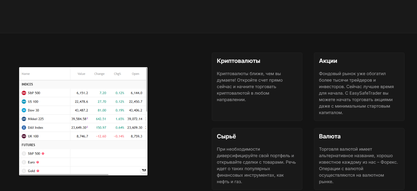Click the UK 100 change −12.60
The width and height of the screenshot is (417, 191).
pyautogui.click(x=101, y=136)
